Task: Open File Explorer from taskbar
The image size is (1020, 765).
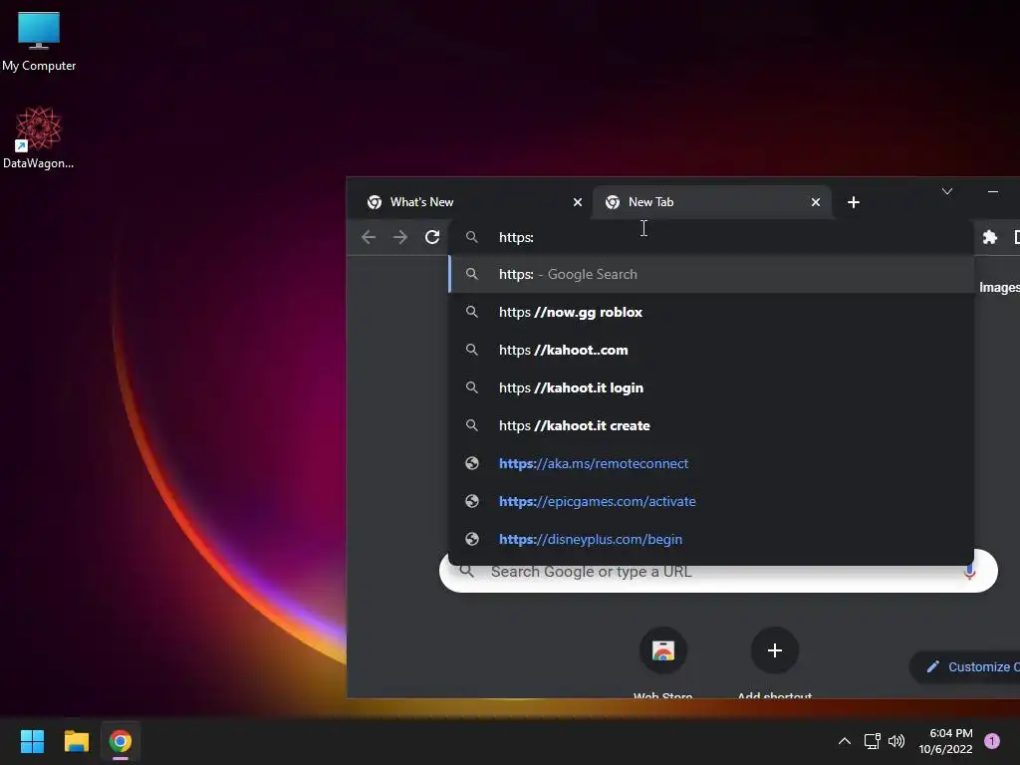Action: (x=76, y=741)
